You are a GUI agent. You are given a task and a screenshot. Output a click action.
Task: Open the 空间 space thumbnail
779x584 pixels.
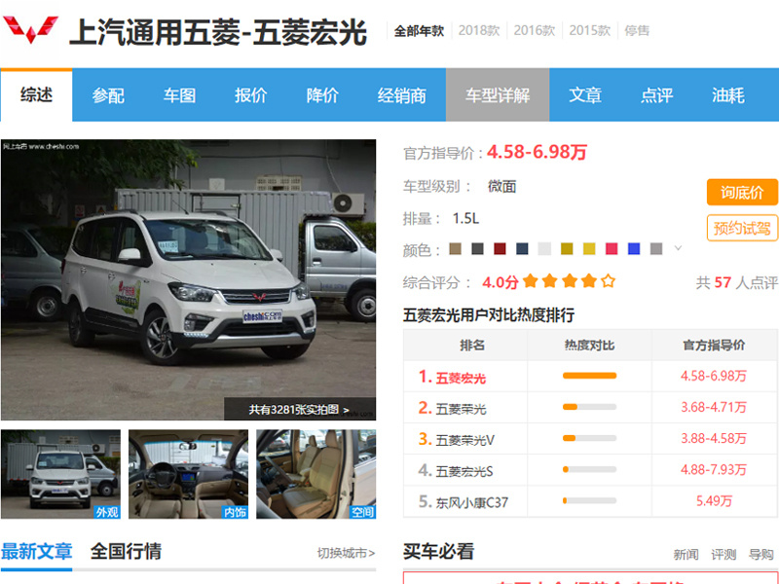[x=315, y=474]
